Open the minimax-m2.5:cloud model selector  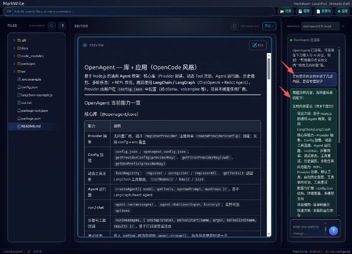pos(320,26)
